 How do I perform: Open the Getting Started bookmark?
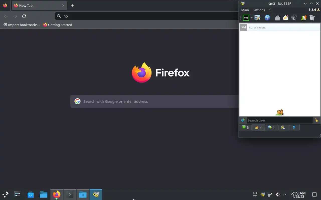(x=58, y=25)
